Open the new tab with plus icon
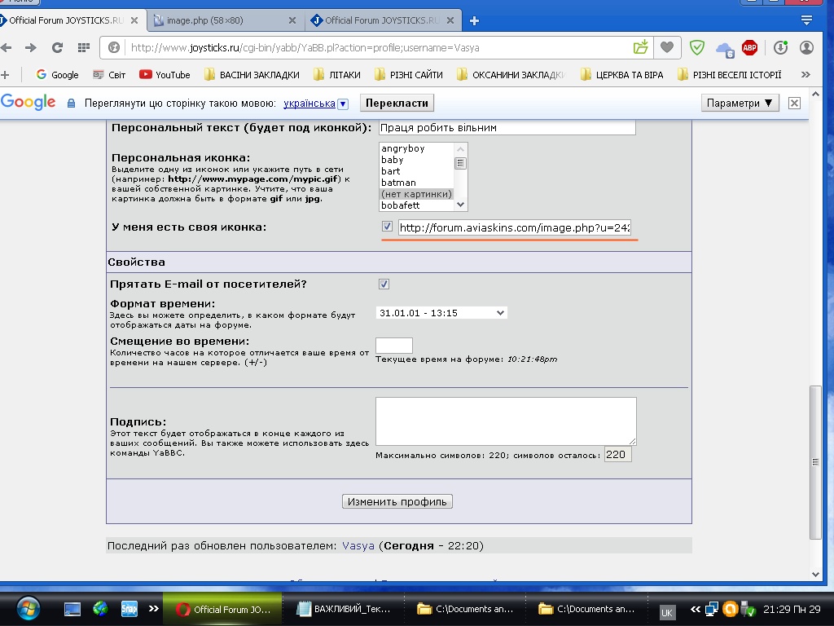Image resolution: width=834 pixels, height=626 pixels. click(x=475, y=20)
